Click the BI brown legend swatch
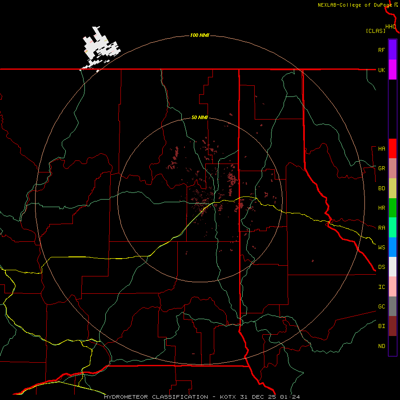The height and width of the screenshot is (400, 400). pyautogui.click(x=392, y=326)
